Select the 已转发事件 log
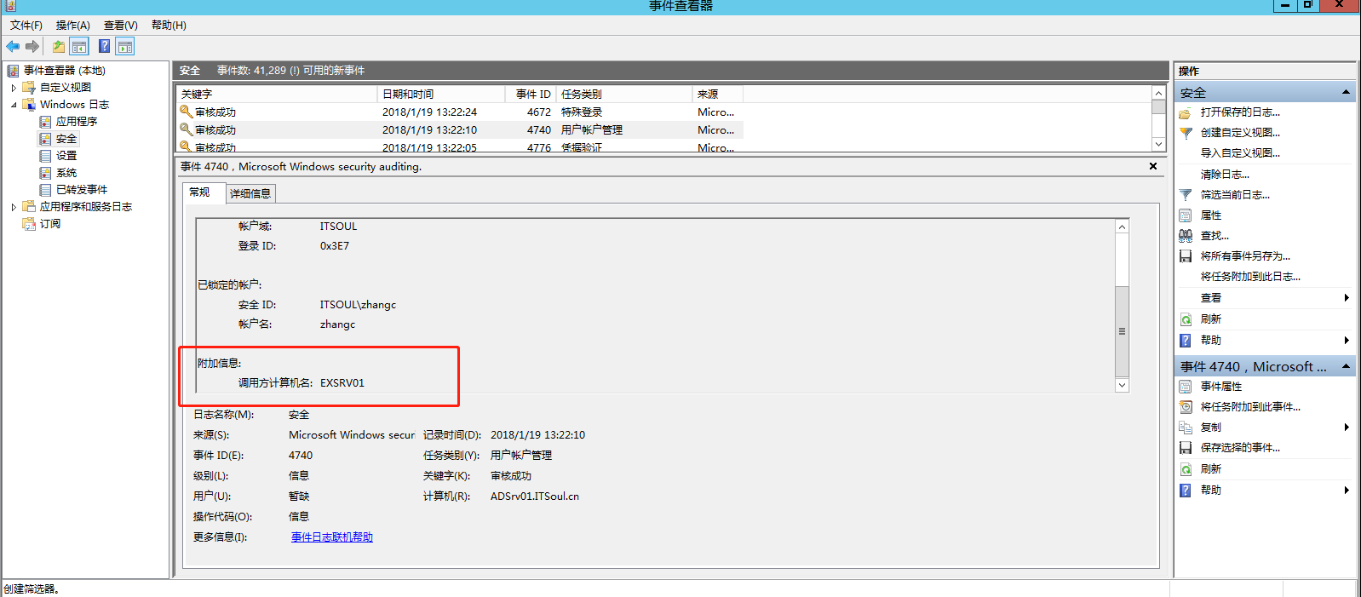 pos(82,190)
